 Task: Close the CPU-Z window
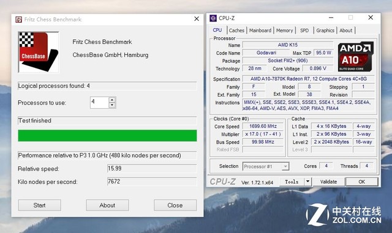pyautogui.click(x=371, y=18)
